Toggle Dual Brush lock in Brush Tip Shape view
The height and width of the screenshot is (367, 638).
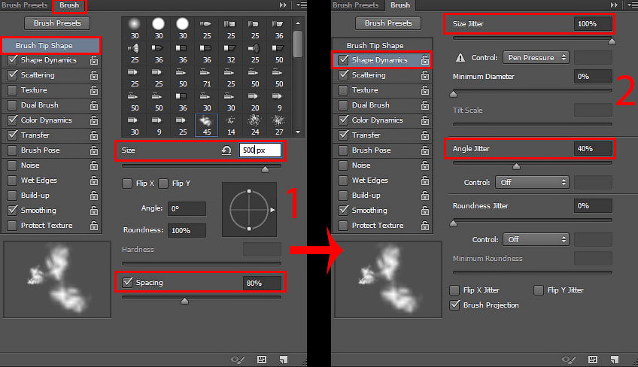pos(94,105)
